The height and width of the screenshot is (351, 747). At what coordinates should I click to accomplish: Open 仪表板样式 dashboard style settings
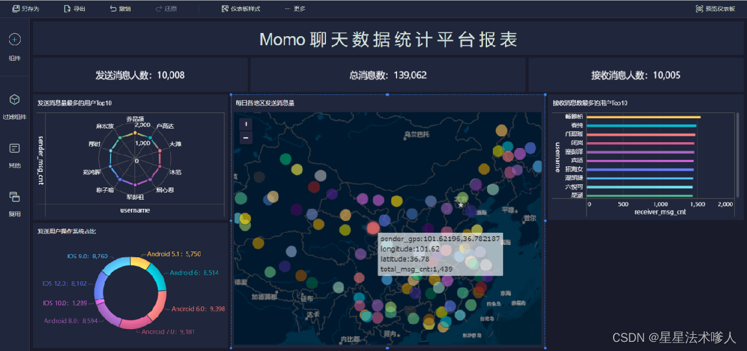coord(241,8)
